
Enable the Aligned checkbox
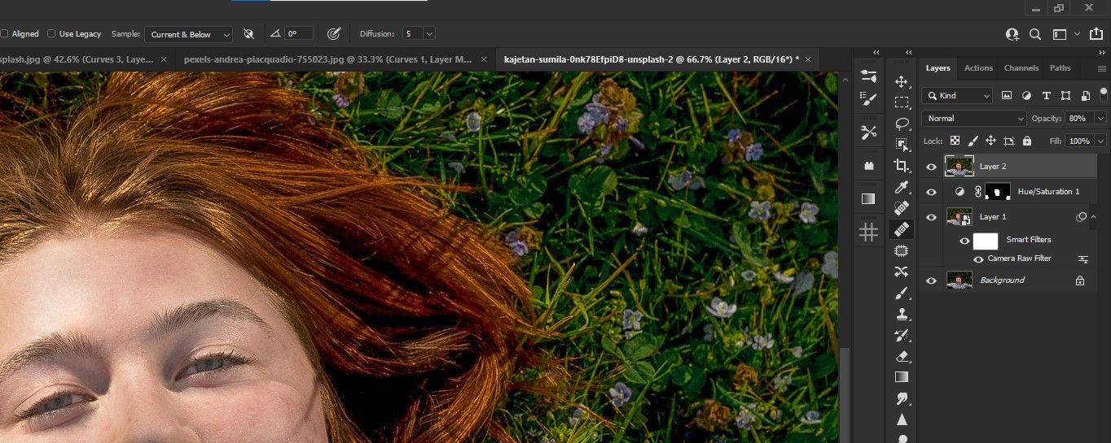pos(4,34)
